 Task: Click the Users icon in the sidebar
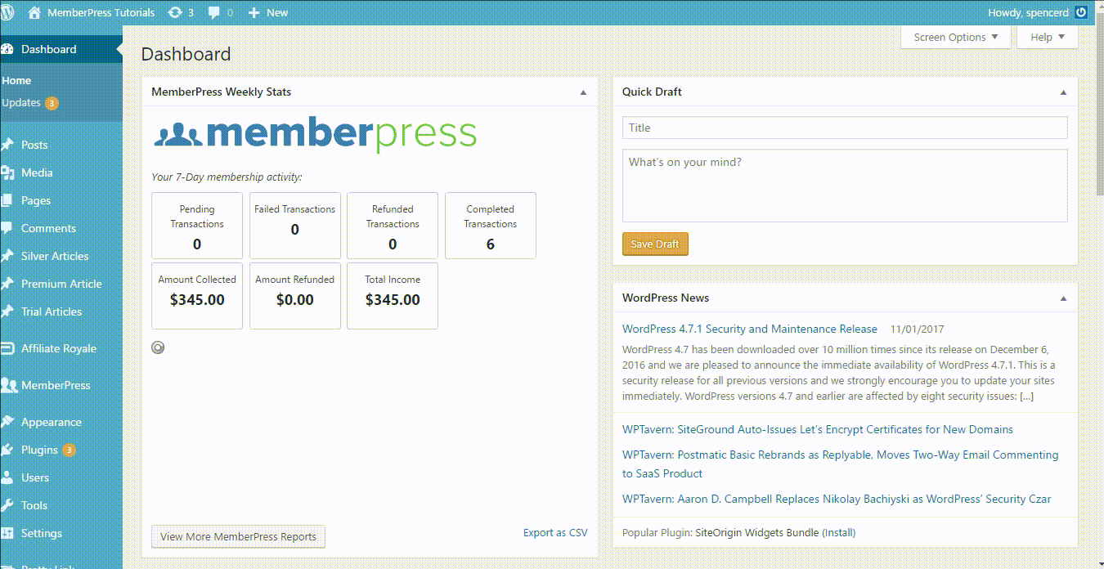7,477
